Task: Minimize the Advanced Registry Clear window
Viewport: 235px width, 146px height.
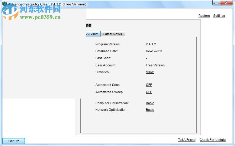Action: tap(216, 3)
